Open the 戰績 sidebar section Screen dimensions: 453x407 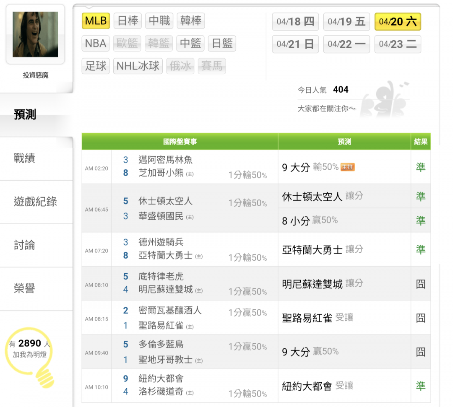coord(36,158)
